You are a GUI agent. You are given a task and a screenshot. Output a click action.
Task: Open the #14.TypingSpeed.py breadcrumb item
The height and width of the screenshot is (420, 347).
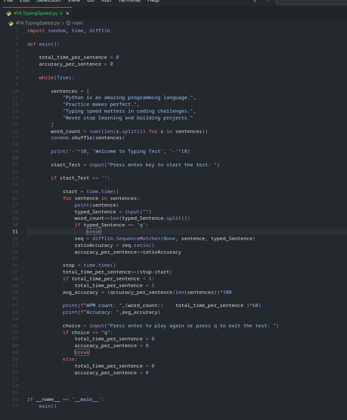[38, 23]
